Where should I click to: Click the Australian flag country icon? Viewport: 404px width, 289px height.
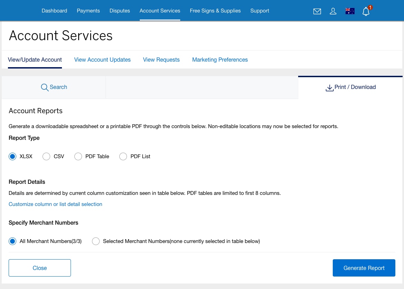coord(350,11)
